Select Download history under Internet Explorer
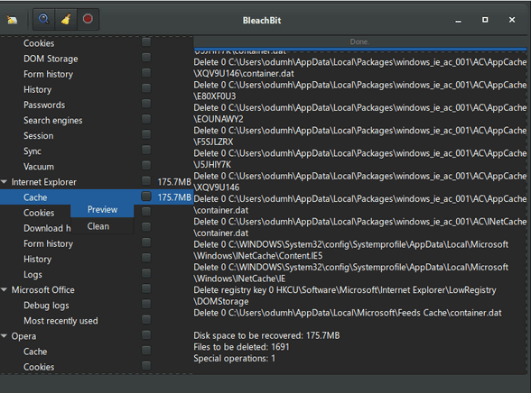 [x=47, y=228]
